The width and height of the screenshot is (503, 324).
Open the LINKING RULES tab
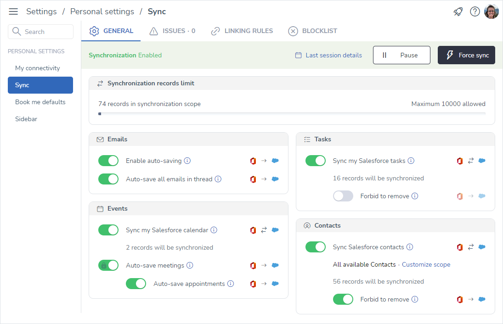[242, 31]
